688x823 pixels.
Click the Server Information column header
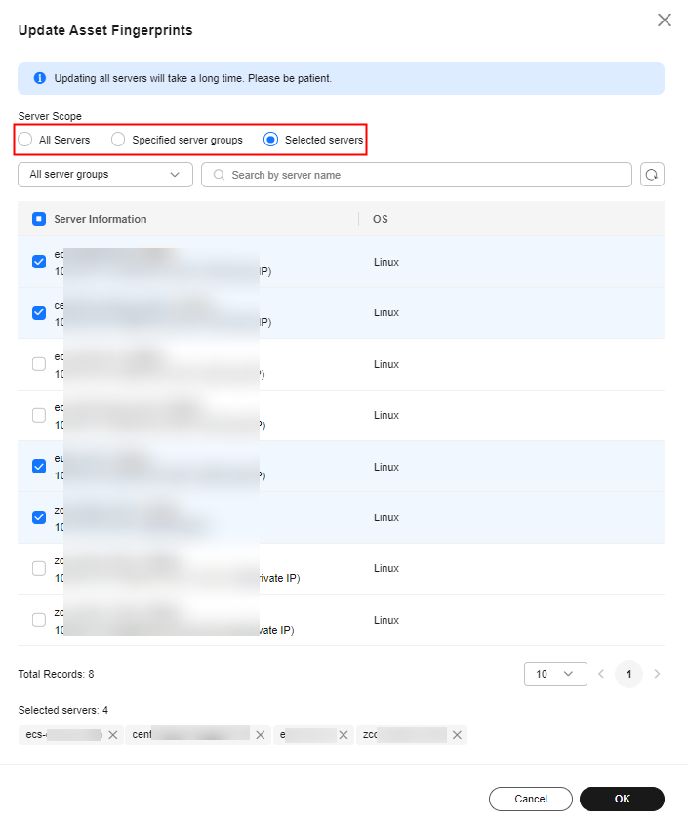click(x=101, y=219)
